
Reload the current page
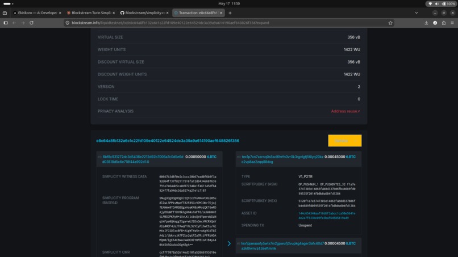pos(32,23)
